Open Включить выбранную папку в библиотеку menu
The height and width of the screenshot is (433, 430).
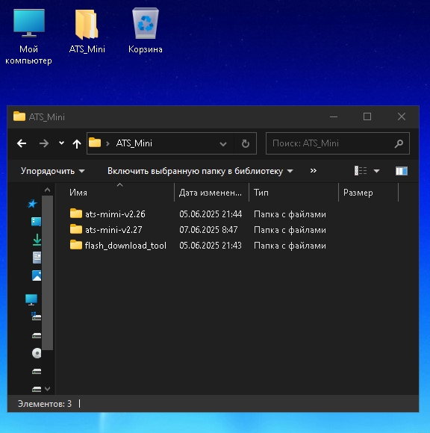200,171
